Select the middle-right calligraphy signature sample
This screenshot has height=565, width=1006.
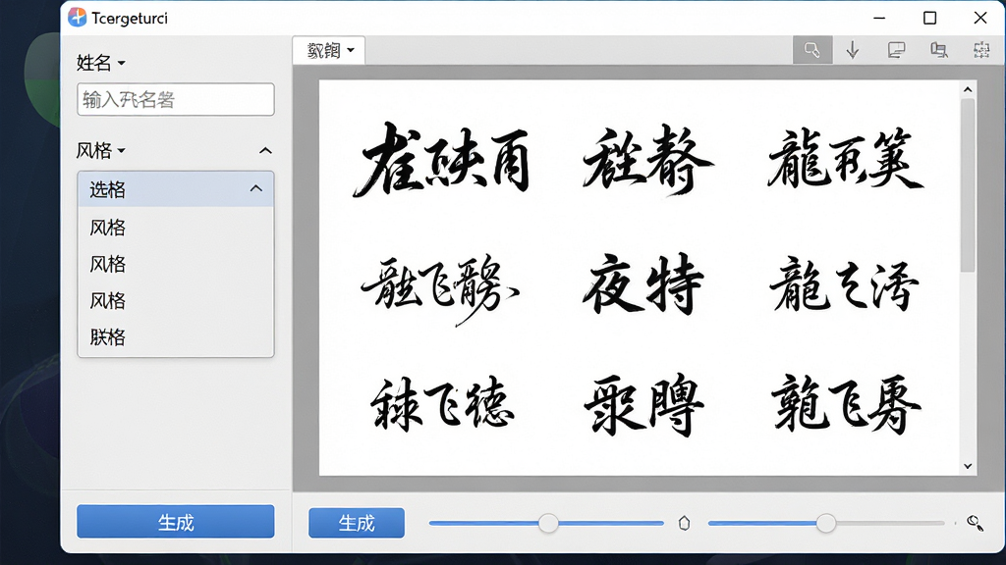(x=844, y=285)
